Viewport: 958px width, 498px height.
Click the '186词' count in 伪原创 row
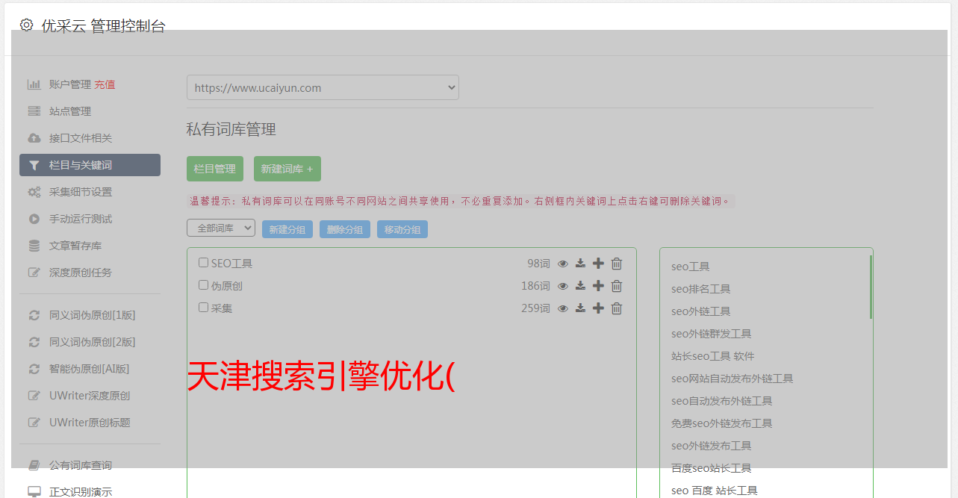pos(535,286)
